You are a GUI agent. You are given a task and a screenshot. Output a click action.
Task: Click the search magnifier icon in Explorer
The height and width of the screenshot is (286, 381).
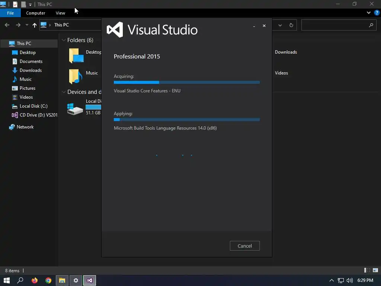[x=371, y=25]
